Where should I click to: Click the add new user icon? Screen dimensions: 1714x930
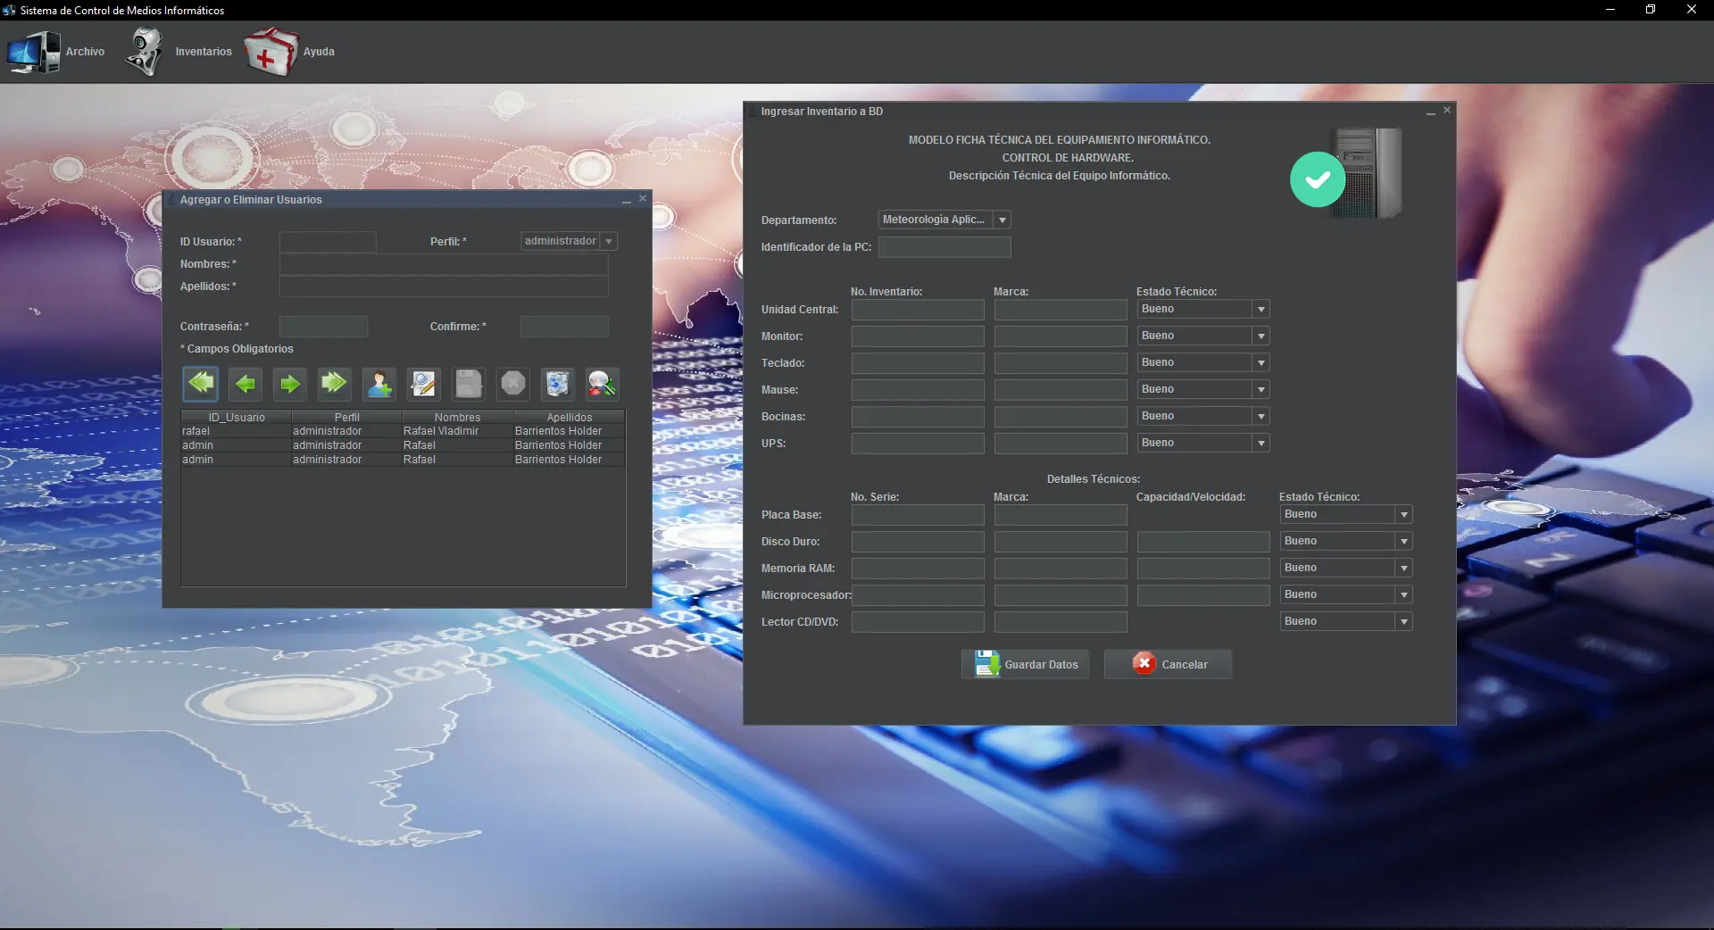point(379,384)
